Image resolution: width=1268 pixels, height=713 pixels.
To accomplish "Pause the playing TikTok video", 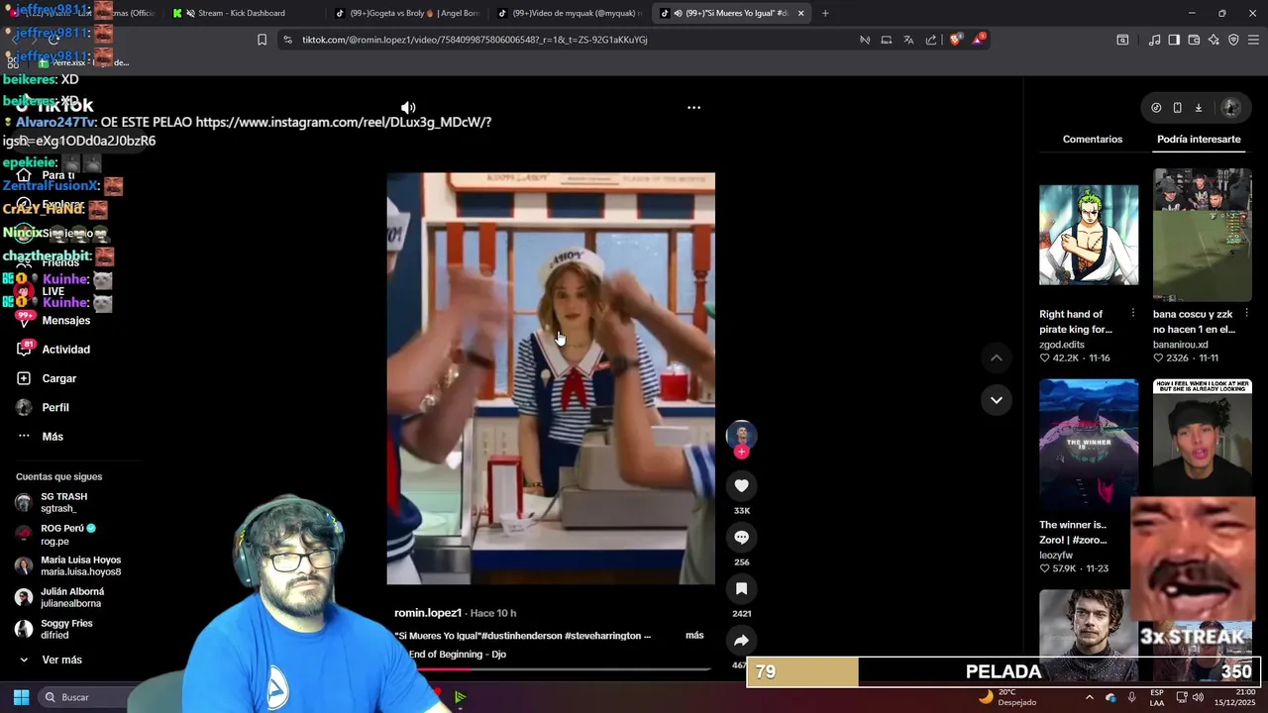I will coord(551,378).
